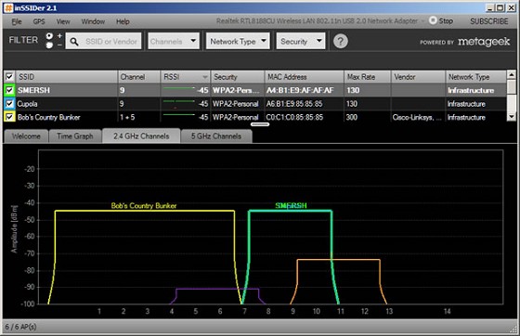Select the 2.4 GHz Channels tab

(x=141, y=136)
